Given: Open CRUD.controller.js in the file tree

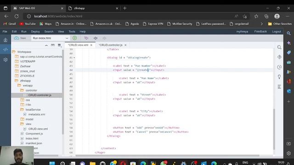Looking at the screenshot, I should pyautogui.click(x=40, y=95).
